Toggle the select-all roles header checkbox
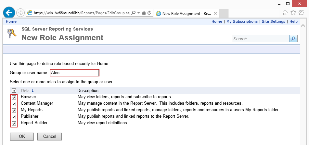This screenshot has width=309, height=145. (x=14, y=91)
